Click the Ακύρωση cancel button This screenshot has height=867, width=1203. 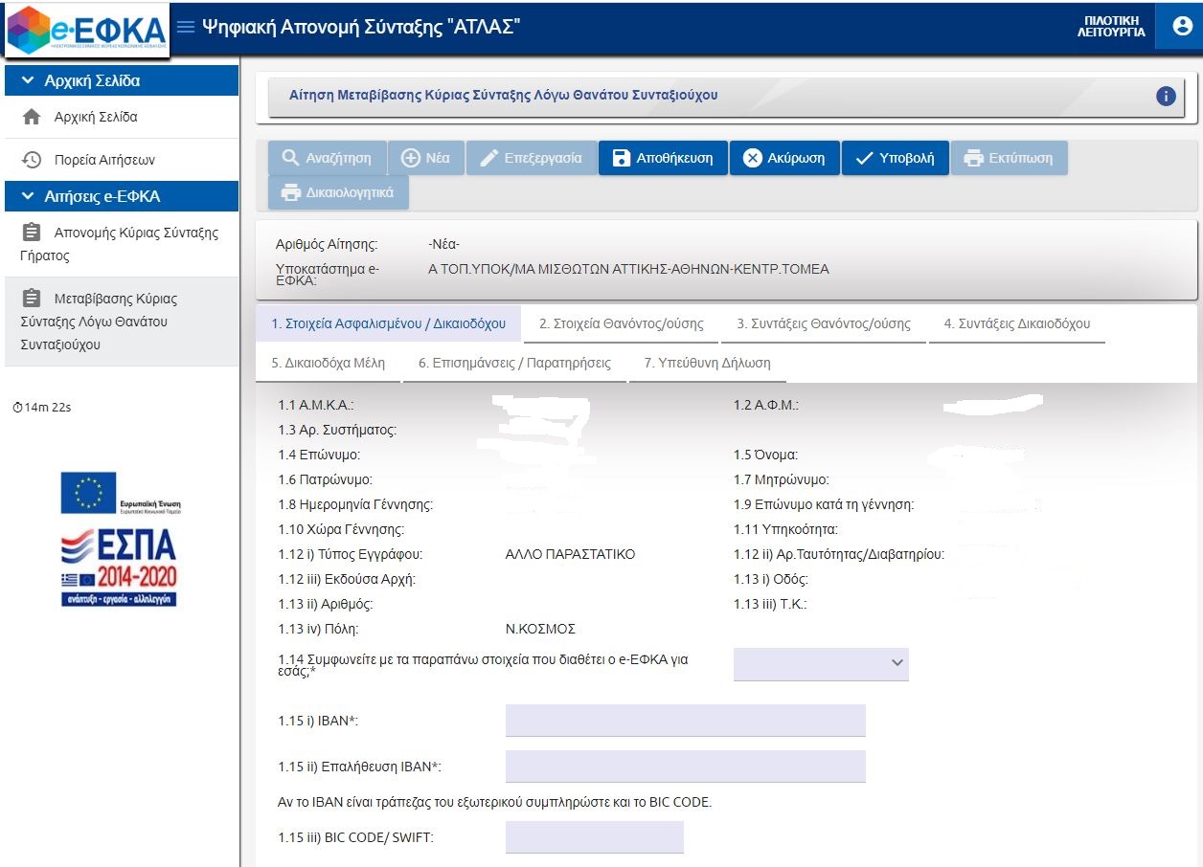coord(784,158)
